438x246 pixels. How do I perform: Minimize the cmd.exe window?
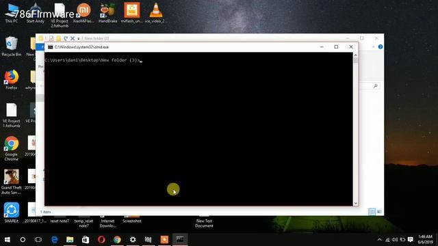322,47
